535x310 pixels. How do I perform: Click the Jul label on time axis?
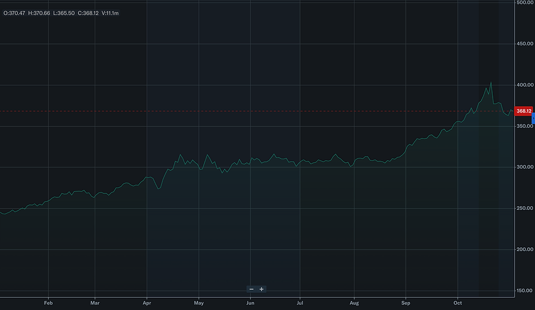(x=300, y=303)
